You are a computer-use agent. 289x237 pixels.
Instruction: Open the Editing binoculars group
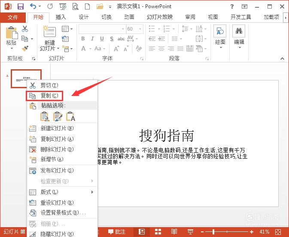[239, 37]
